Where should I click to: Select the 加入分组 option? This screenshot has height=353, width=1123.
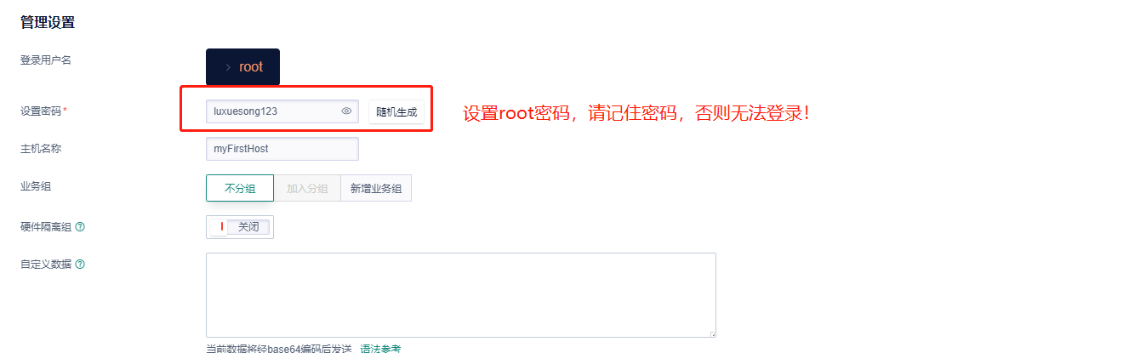click(x=307, y=189)
